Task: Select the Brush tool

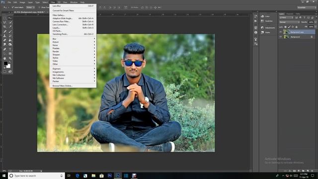Action: [x=10, y=31]
